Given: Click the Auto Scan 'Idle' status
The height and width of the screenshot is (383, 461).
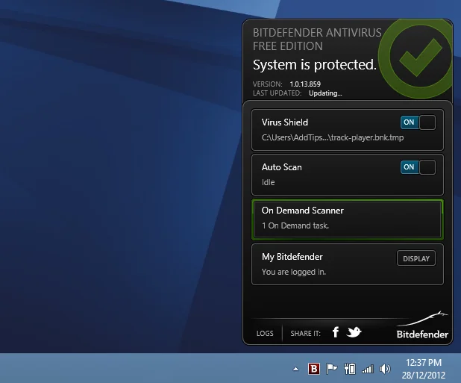Looking at the screenshot, I should pos(268,182).
